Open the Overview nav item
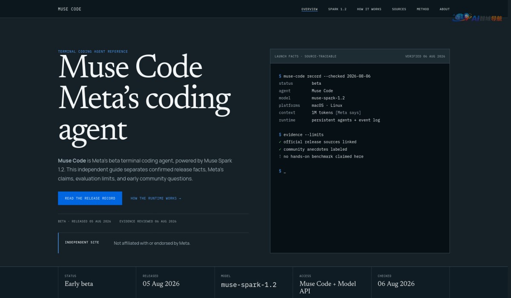 (310, 9)
